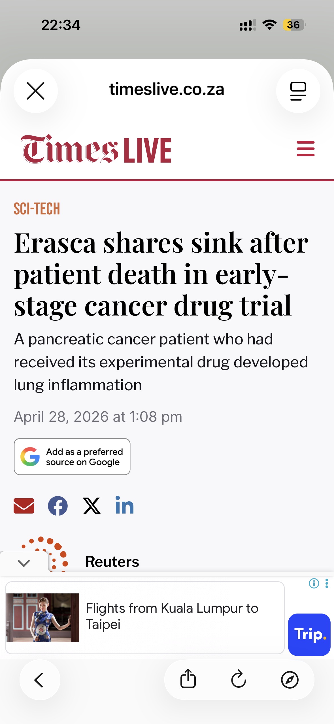Add as a preferred source on Google
This screenshot has height=724, width=334.
tap(72, 456)
